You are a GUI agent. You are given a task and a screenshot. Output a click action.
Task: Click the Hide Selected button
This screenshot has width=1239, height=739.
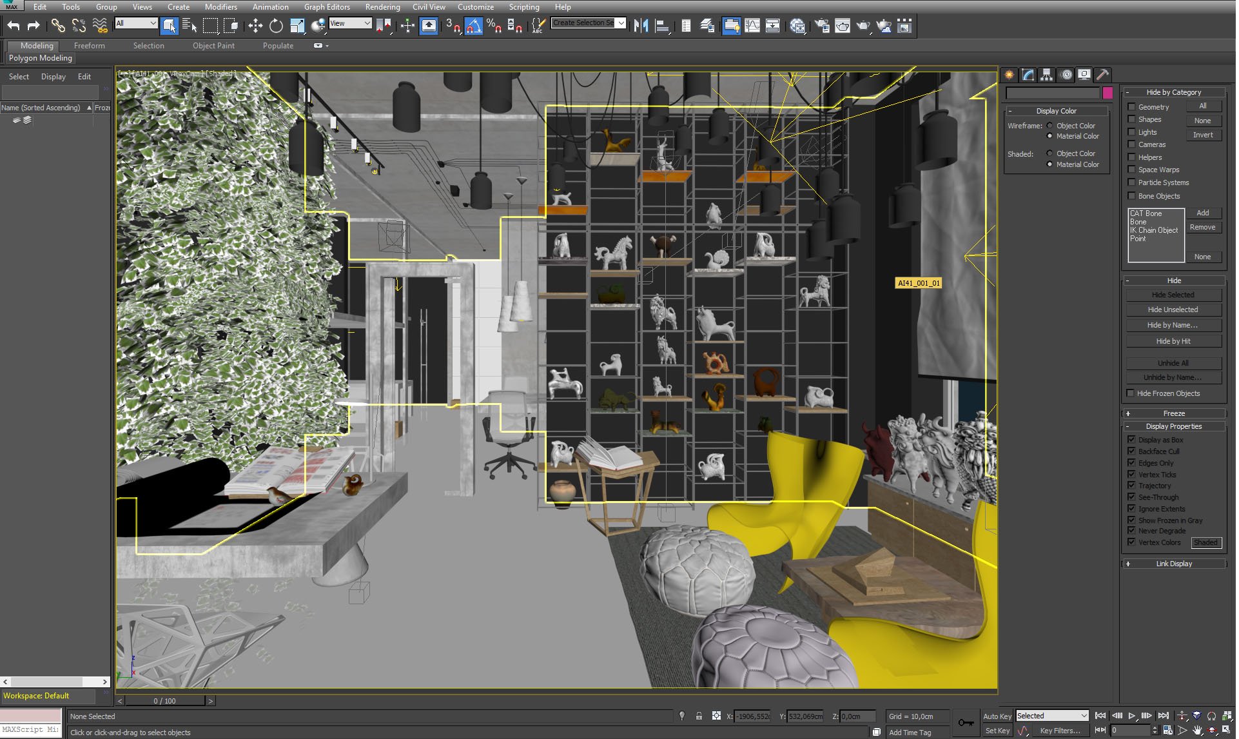tap(1173, 295)
